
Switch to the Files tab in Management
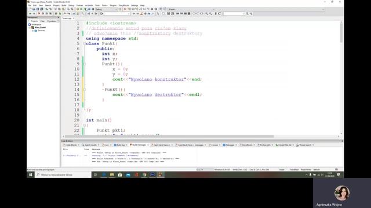tap(42, 21)
